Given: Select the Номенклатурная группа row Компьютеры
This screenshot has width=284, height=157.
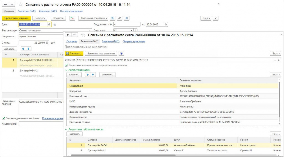Looking at the screenshot, I should (x=173, y=107).
